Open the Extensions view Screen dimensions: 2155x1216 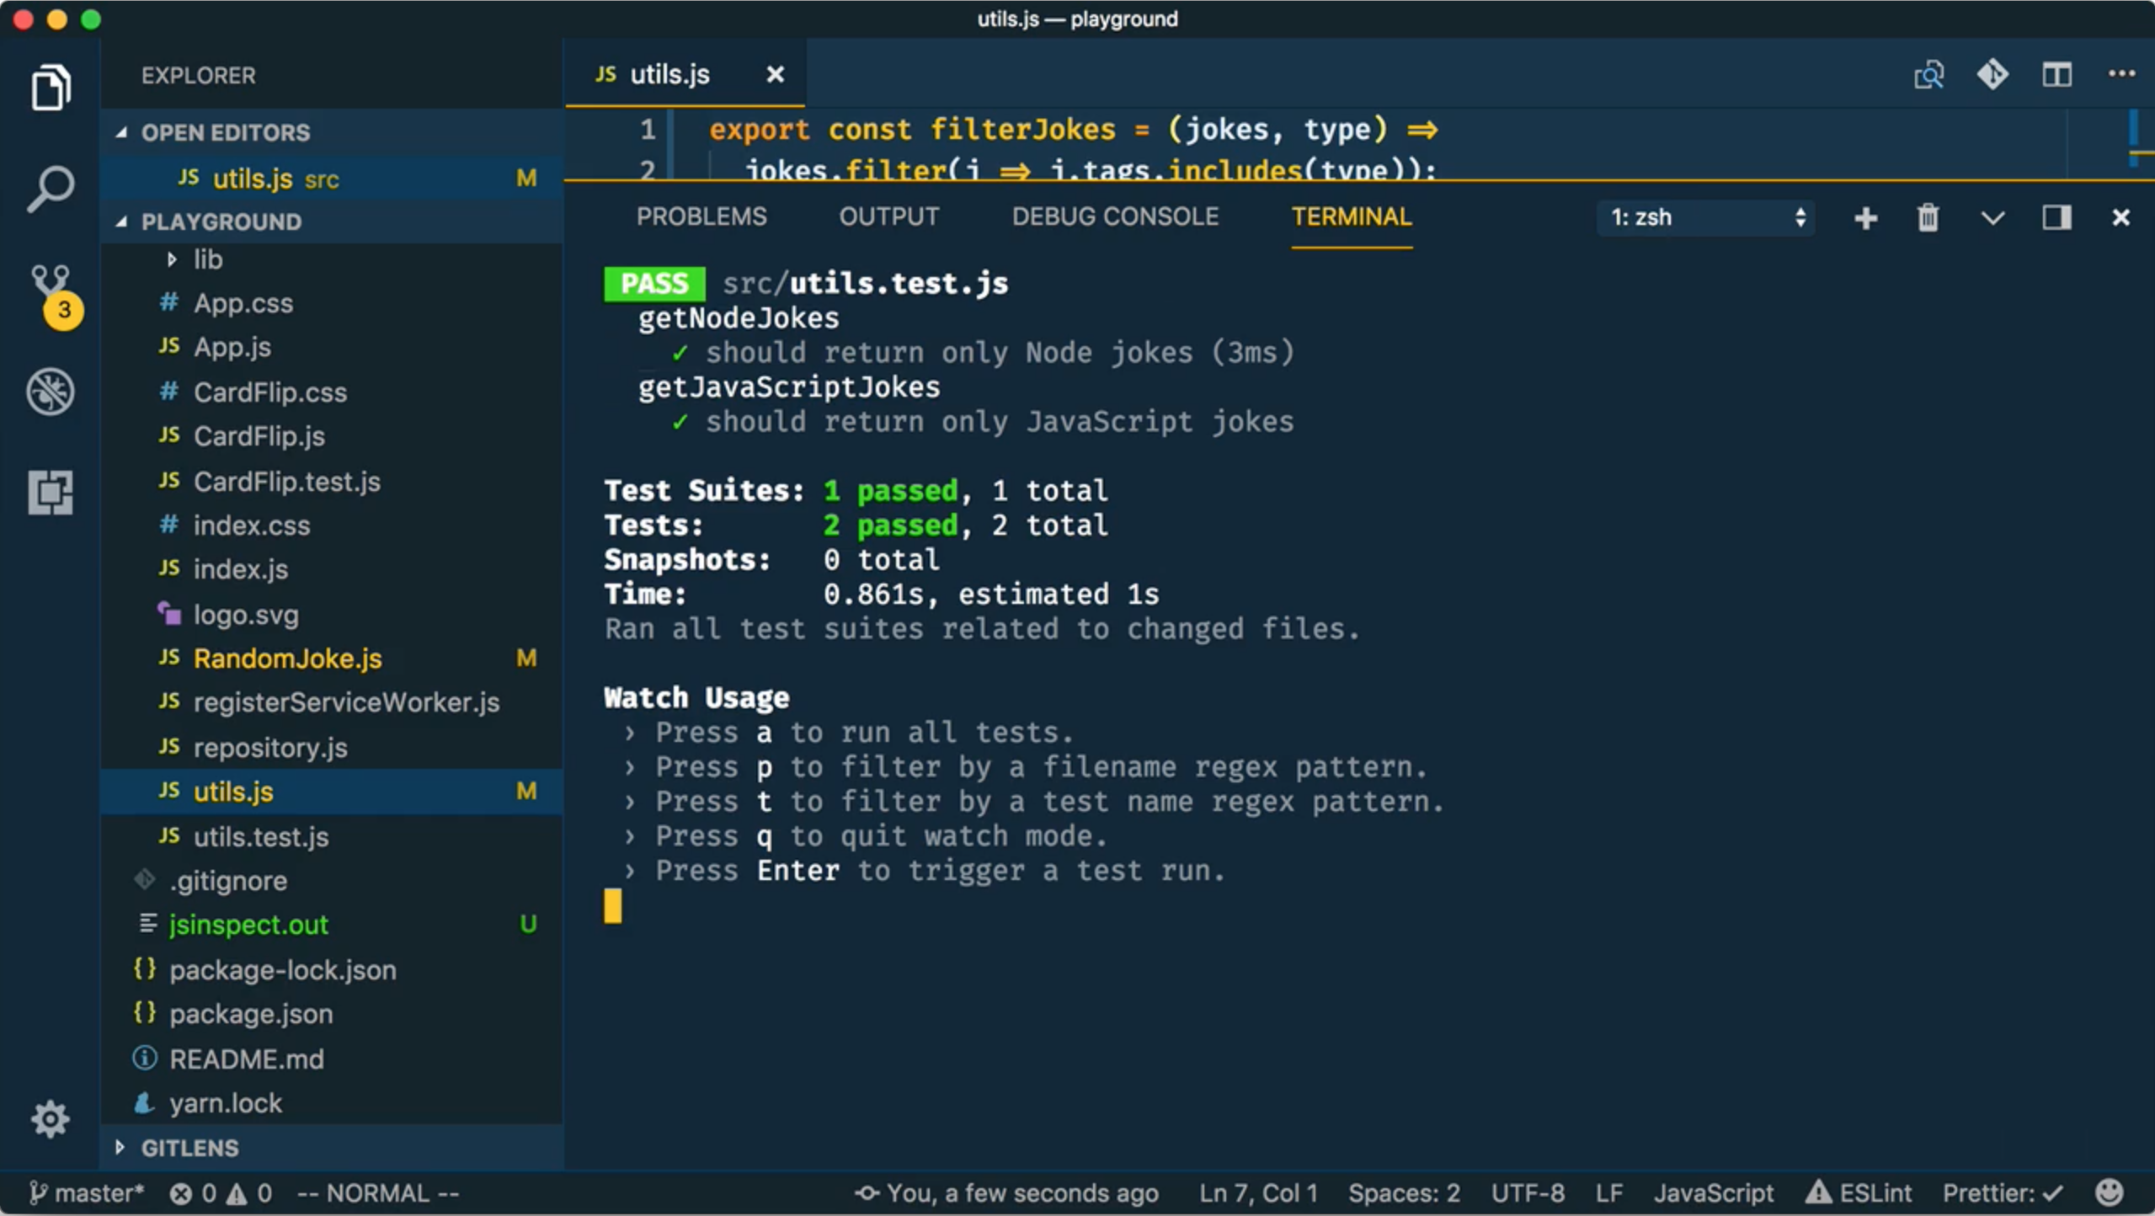point(51,493)
